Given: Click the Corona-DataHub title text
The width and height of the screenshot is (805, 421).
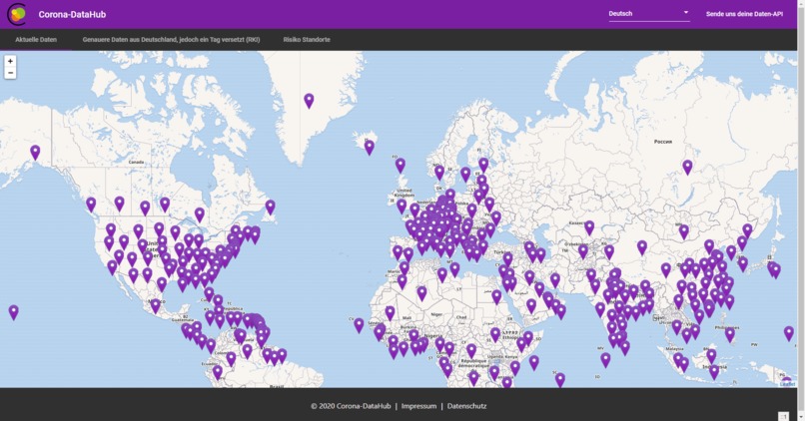Looking at the screenshot, I should tap(72, 14).
